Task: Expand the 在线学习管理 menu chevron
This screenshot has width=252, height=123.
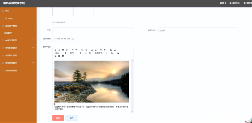Action: (x=33, y=40)
